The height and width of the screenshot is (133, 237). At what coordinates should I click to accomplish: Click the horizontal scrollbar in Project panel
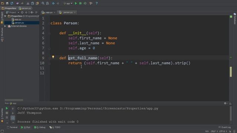pyautogui.click(x=14, y=100)
